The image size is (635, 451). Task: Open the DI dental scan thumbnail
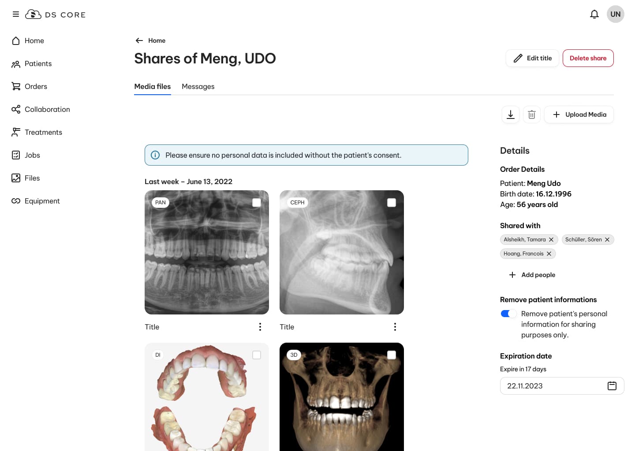(x=207, y=397)
